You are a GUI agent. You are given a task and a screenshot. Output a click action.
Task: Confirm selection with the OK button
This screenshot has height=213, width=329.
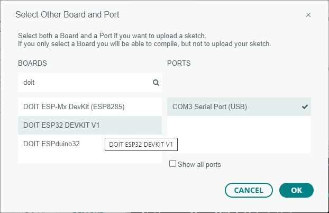tap(296, 190)
